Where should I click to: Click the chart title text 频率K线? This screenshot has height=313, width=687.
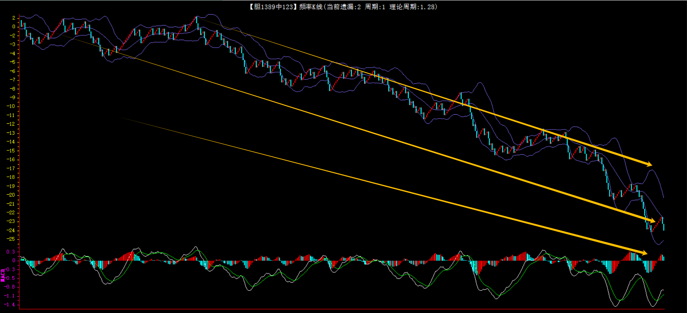coord(310,7)
